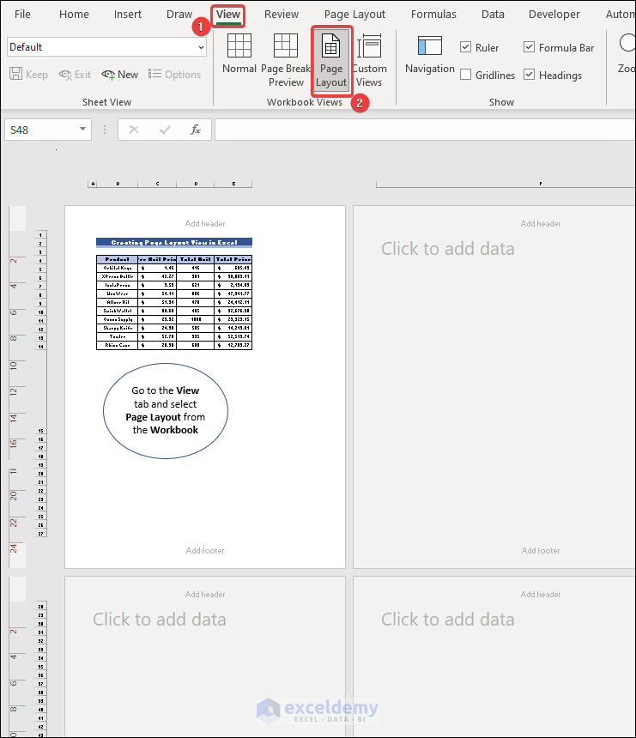Click Keep sheet view icon

tap(16, 74)
